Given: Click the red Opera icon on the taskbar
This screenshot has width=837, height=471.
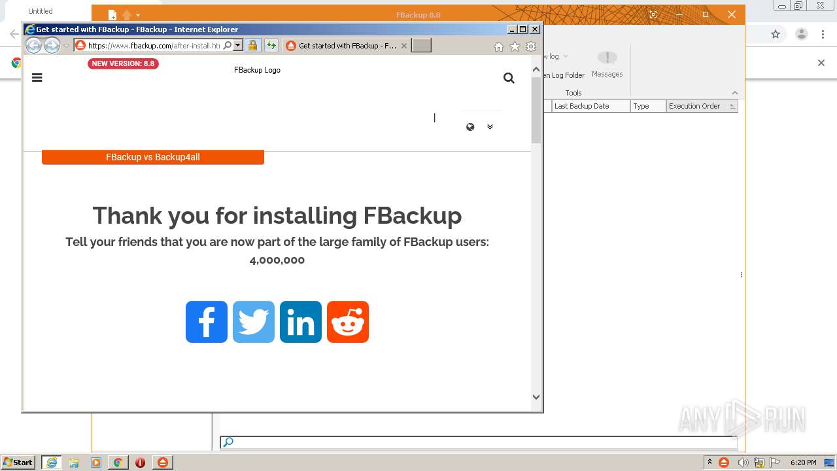Looking at the screenshot, I should pos(140,462).
